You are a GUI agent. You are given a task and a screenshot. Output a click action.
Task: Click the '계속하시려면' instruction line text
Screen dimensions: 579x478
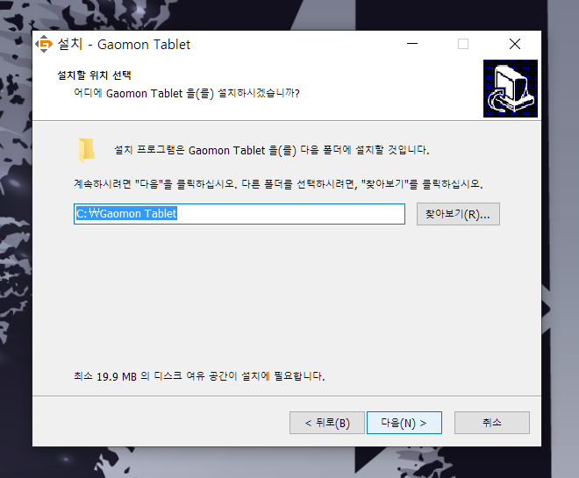click(x=278, y=184)
